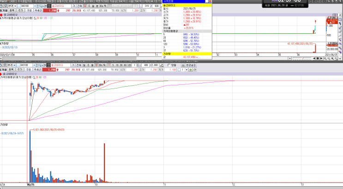This screenshot has height=189, width=343.
Task: Click 주기 button in daily chart toolbar
Action: pyautogui.click(x=20, y=10)
